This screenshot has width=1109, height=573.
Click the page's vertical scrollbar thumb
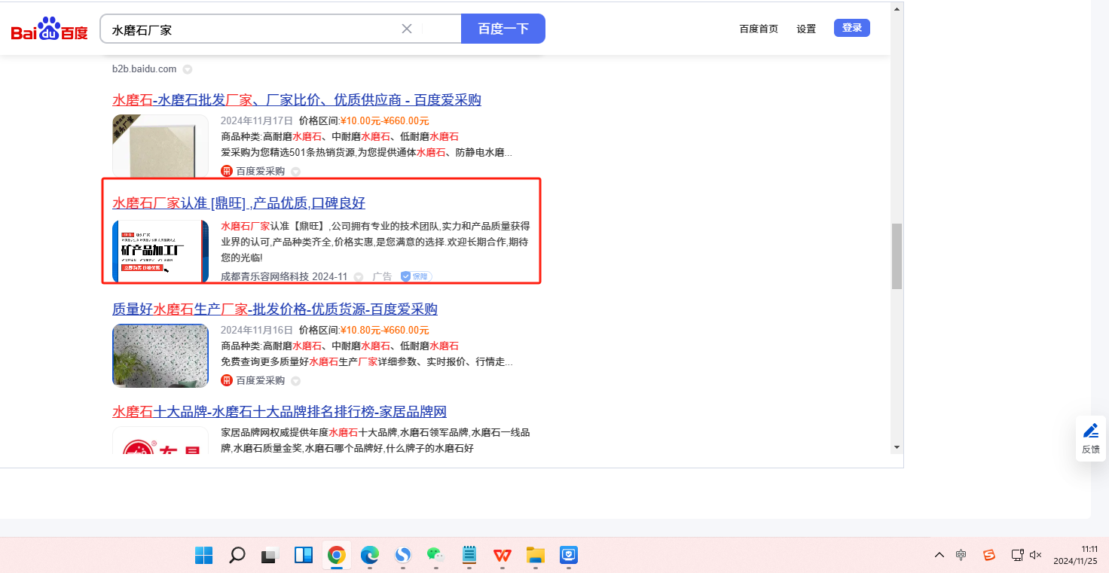coord(896,256)
